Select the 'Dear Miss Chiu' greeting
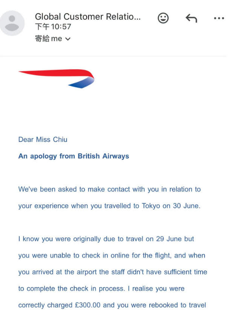228x310 pixels. (x=43, y=140)
